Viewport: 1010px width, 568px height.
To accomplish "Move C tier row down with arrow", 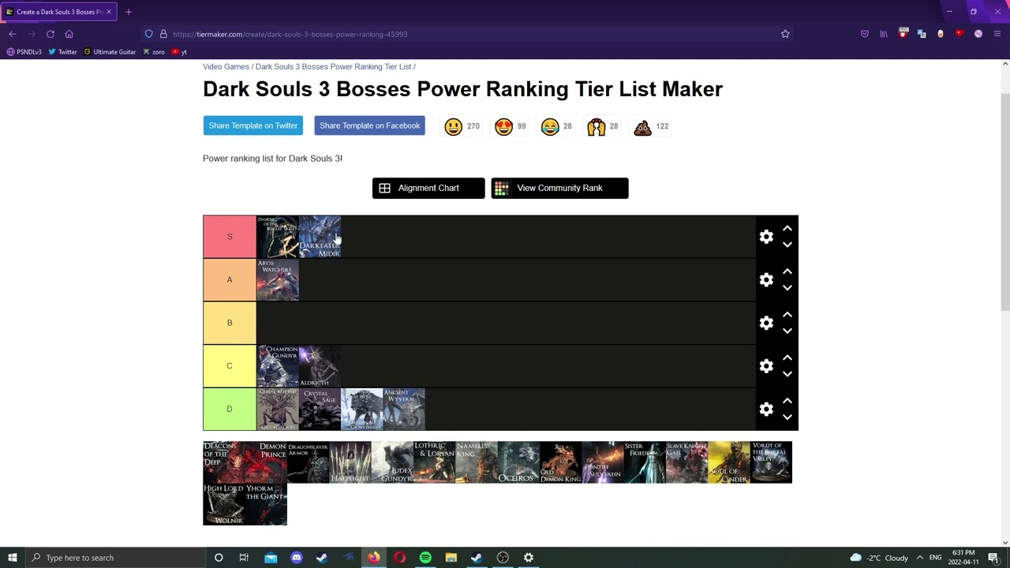I will [x=787, y=375].
